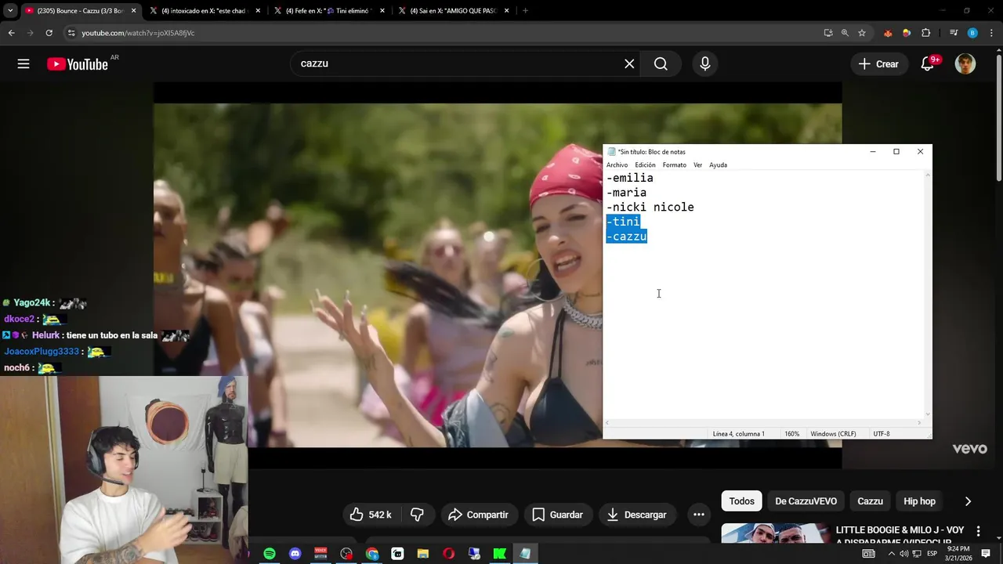The height and width of the screenshot is (564, 1003).
Task: Switch to the 'intoxicado en X' tab
Action: pyautogui.click(x=206, y=11)
